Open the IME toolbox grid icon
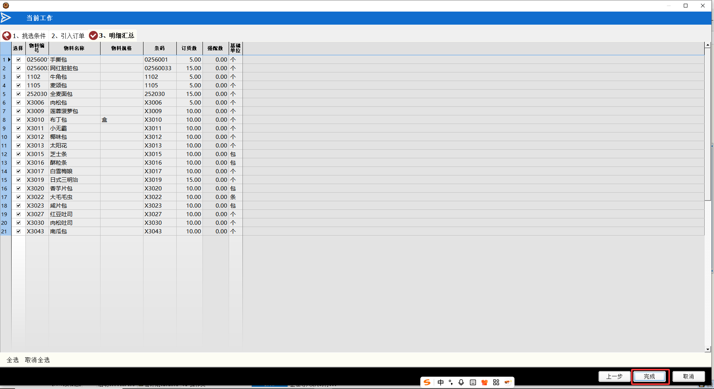This screenshot has width=714, height=389. point(496,382)
